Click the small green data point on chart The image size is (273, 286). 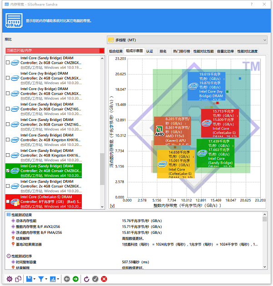click(x=227, y=91)
